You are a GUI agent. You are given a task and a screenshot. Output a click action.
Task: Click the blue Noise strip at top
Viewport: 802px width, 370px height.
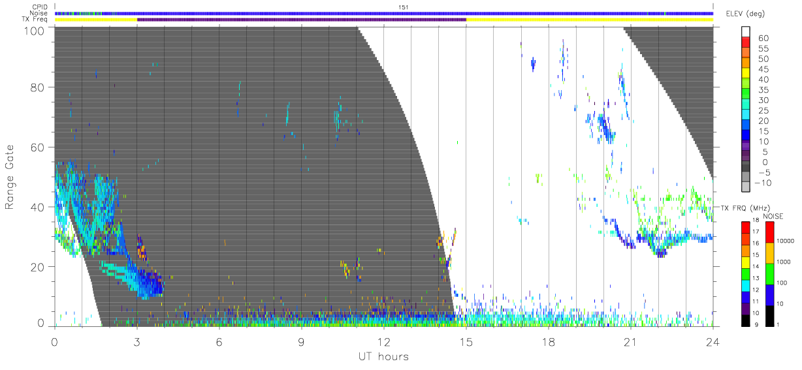click(383, 13)
